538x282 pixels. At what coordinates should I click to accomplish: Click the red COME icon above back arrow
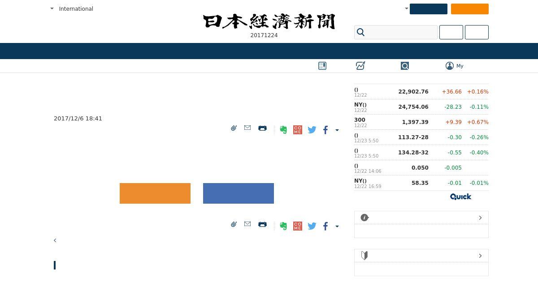click(298, 226)
